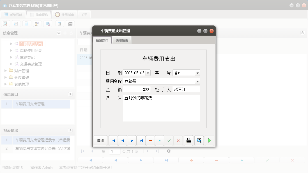The width and height of the screenshot is (308, 173).
Task: Print the current expense record
Action: point(189,140)
